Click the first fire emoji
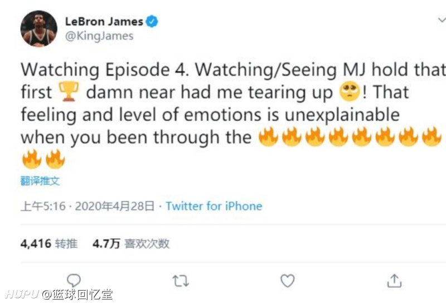This screenshot has height=304, width=446. [x=268, y=136]
